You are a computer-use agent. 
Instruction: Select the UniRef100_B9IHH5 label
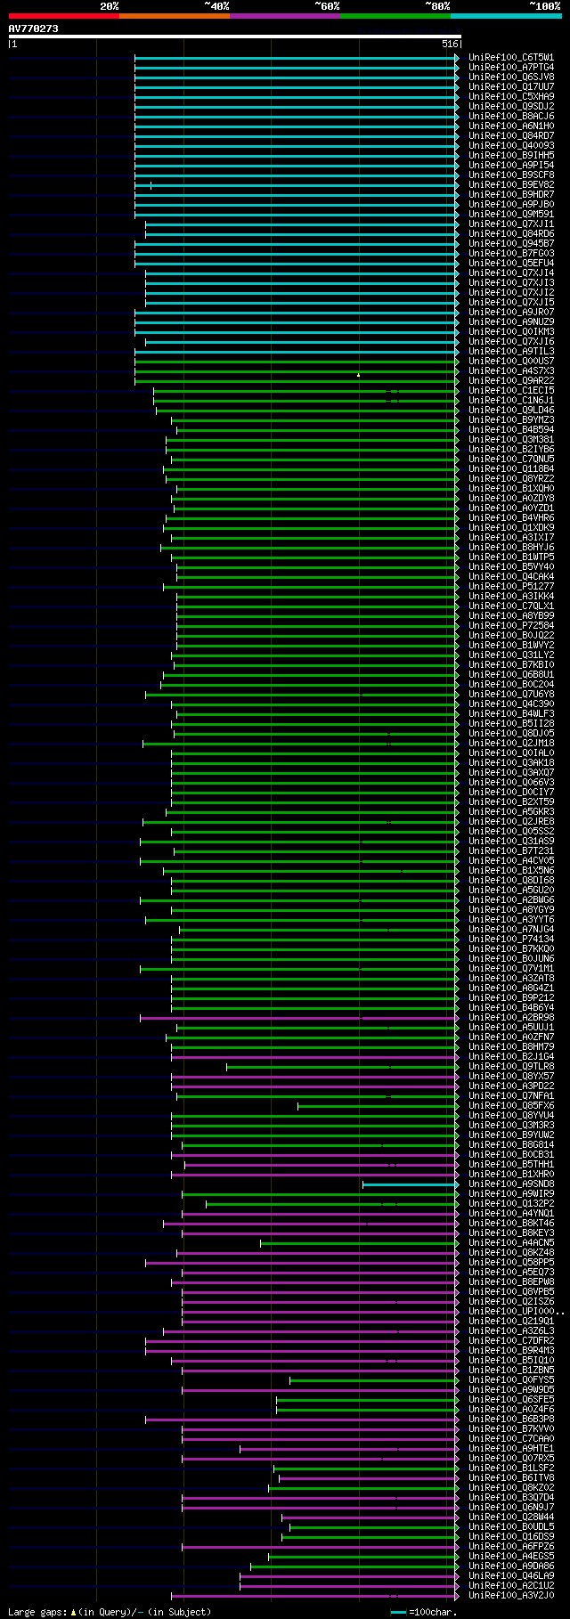pos(511,156)
